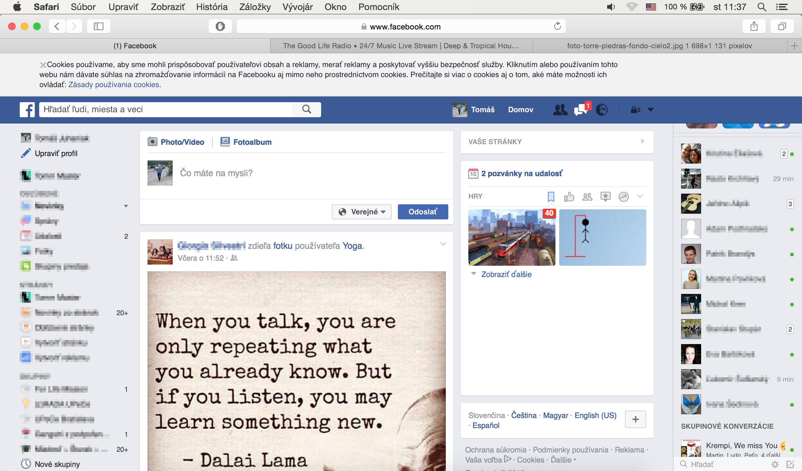Open Zásady používania cookies link

[x=114, y=85]
